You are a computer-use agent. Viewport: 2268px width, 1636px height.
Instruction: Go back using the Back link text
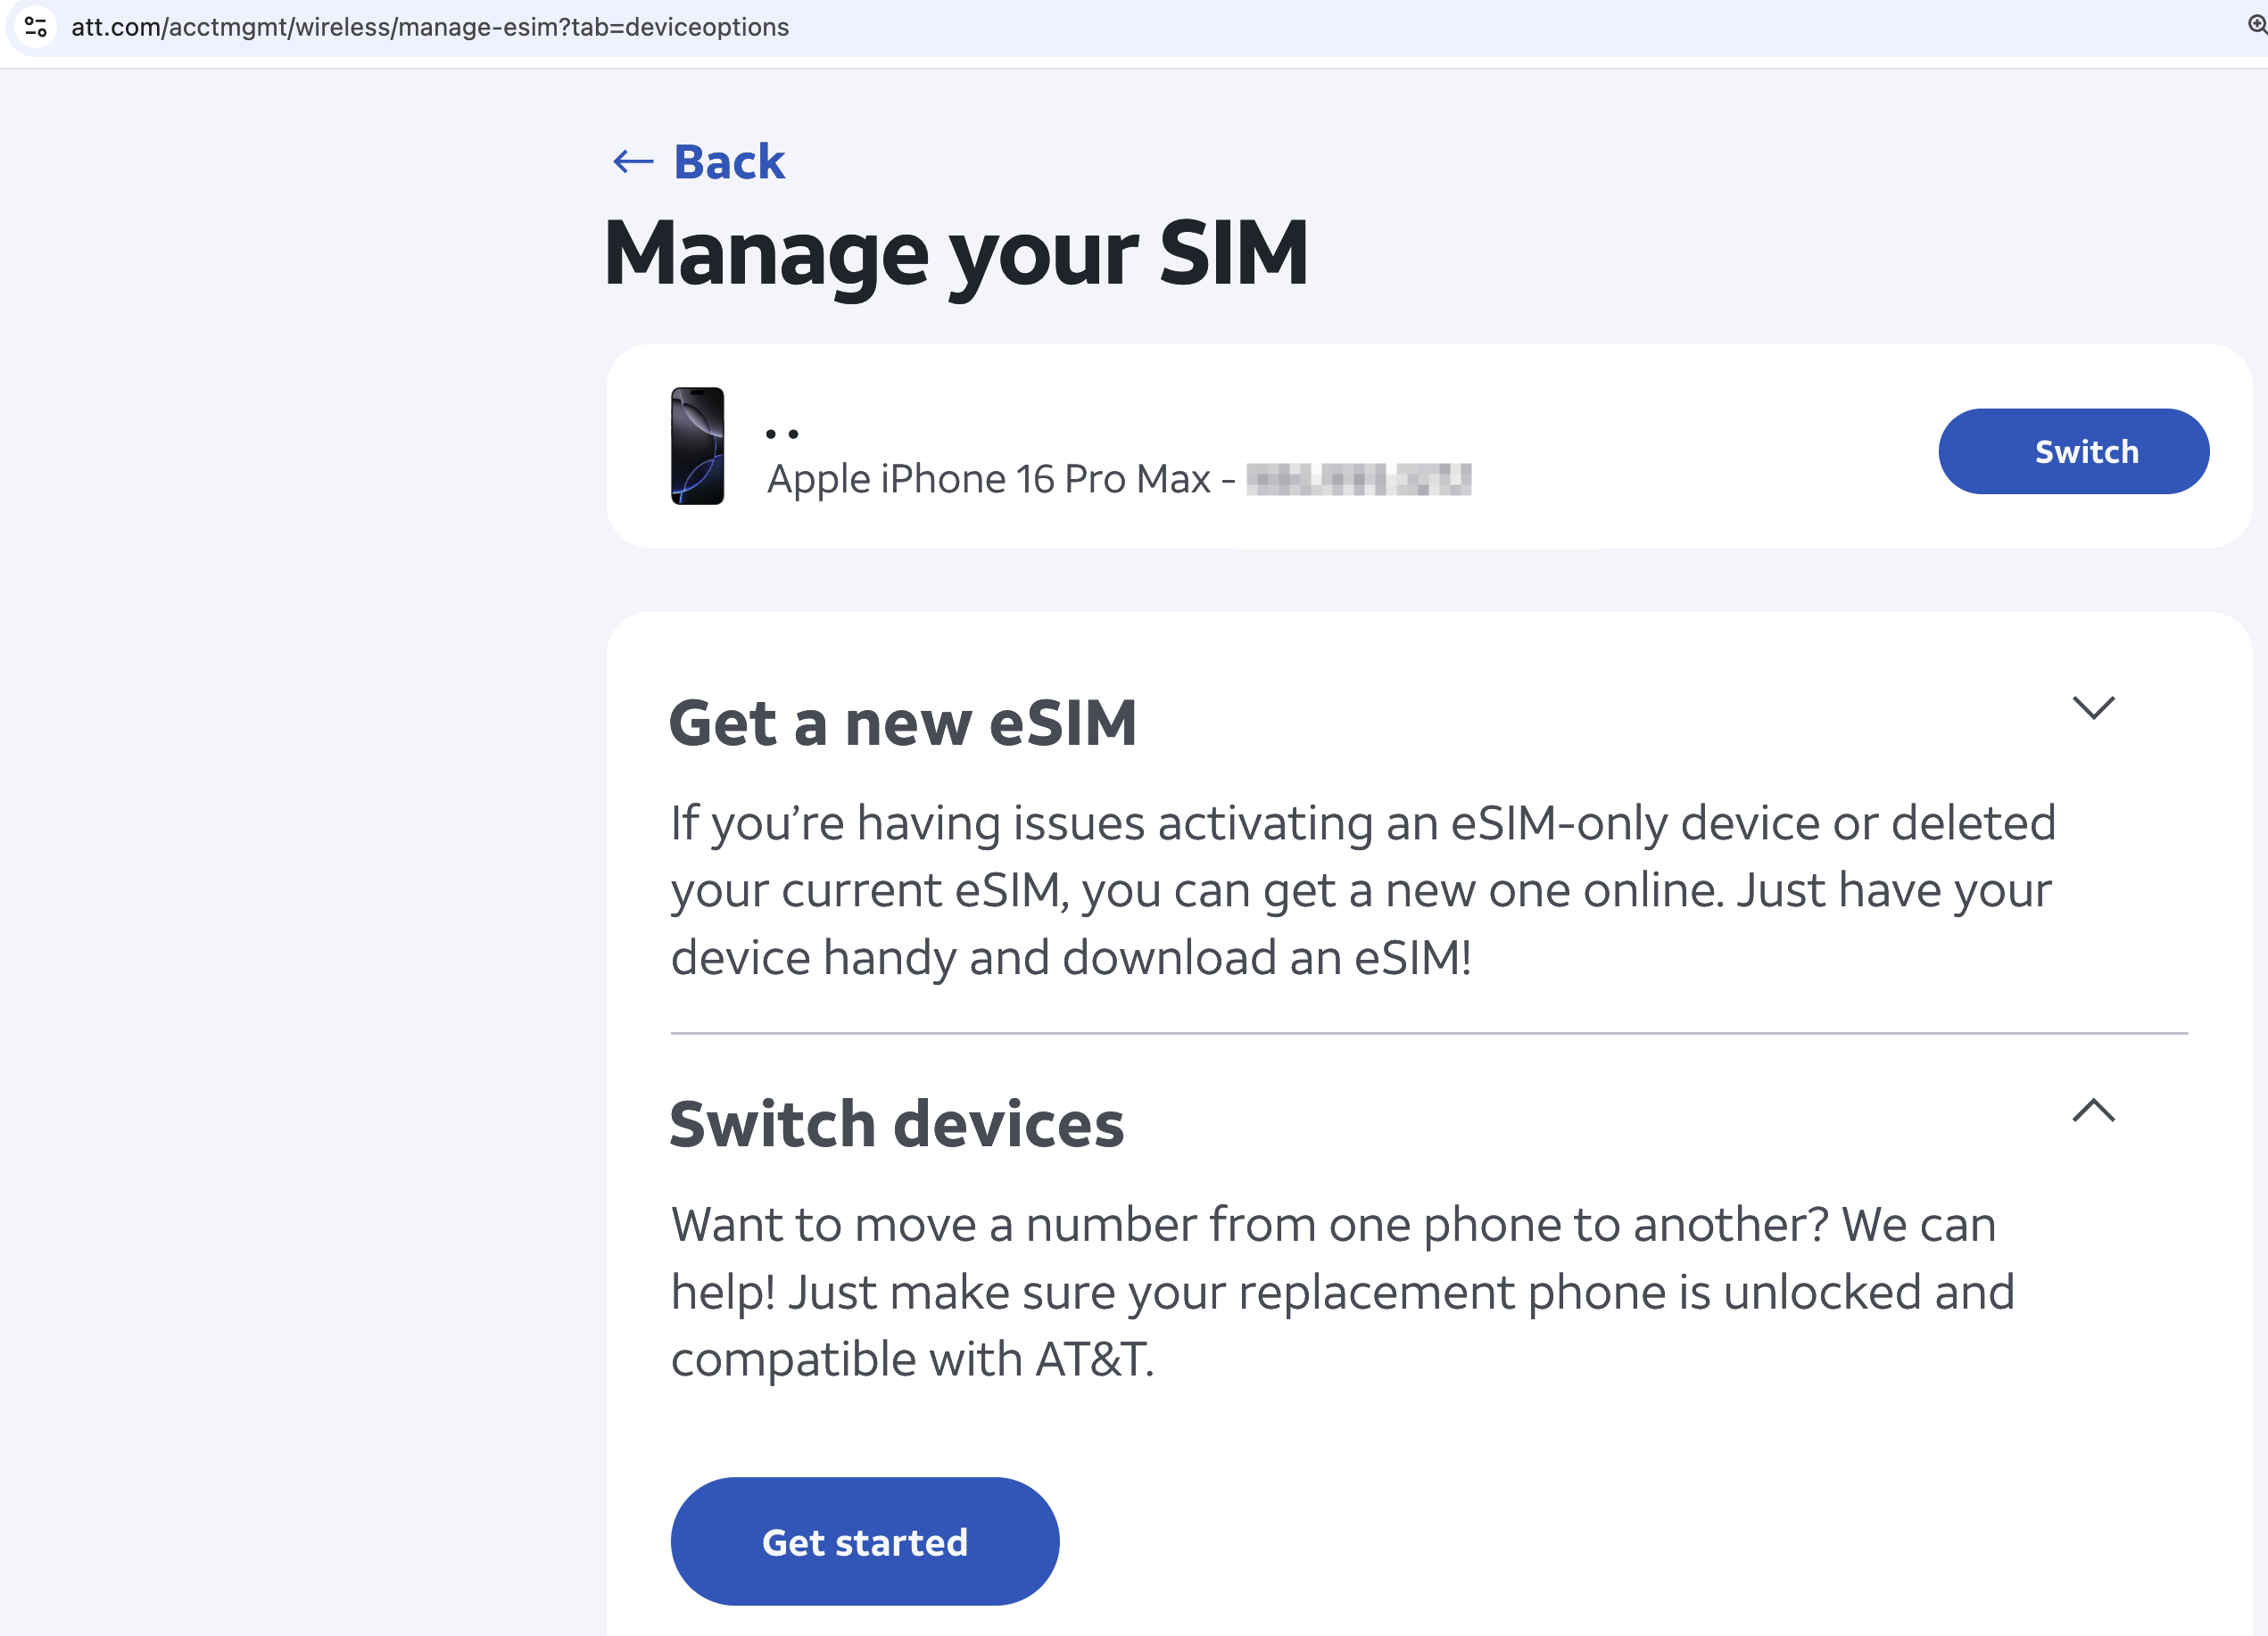729,162
